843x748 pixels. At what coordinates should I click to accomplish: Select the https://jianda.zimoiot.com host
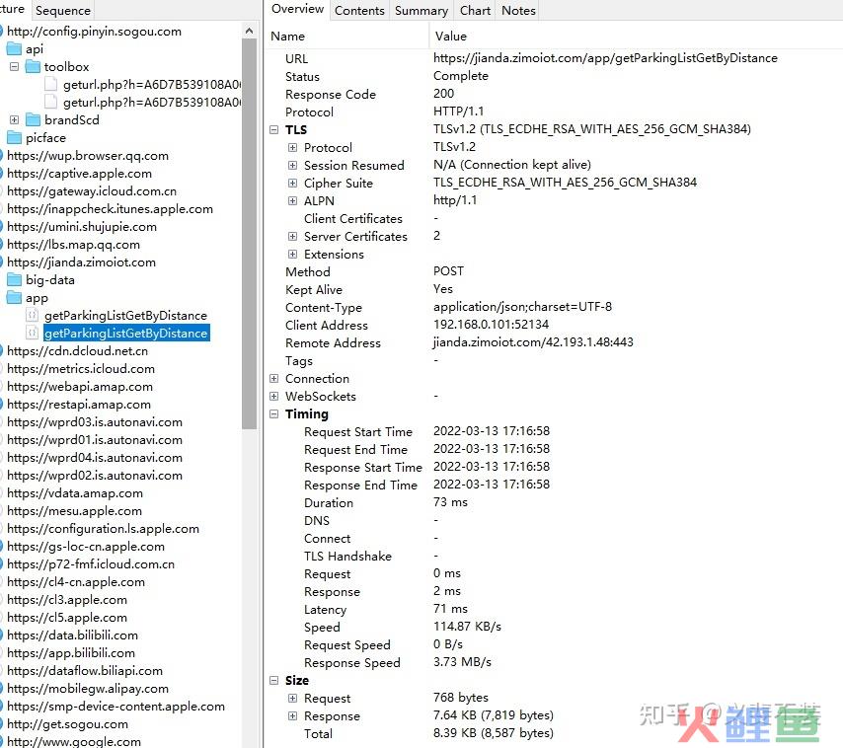[x=81, y=262]
